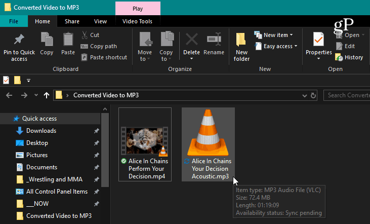Viewport: 370px width, 224px height.
Task: Click address bar path Converted Video to MP3
Action: click(x=106, y=95)
